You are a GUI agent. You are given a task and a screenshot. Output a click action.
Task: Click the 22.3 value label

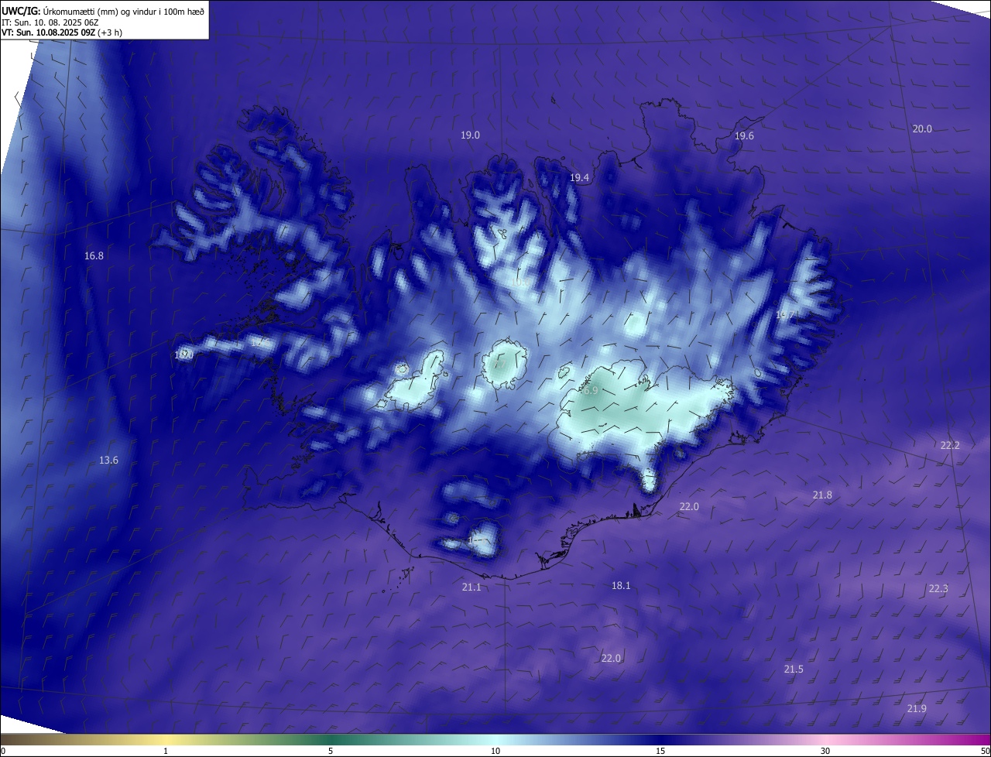[938, 589]
